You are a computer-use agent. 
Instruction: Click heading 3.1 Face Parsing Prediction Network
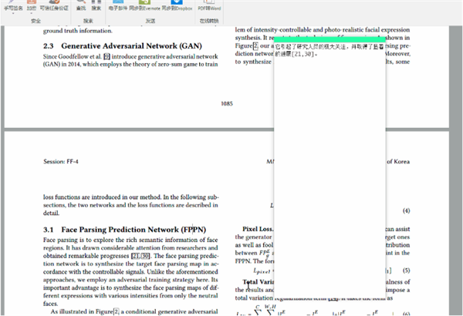point(123,230)
